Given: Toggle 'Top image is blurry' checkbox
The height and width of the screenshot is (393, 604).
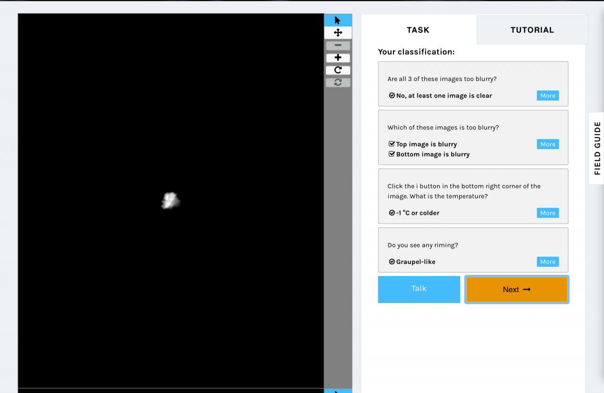Looking at the screenshot, I should pos(423,144).
